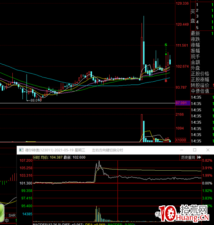This screenshot has height=225, width=214.
Task: Click the 正股价格 row in quote panel
Action: (202, 74)
